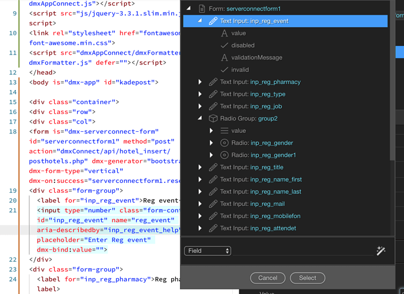Click code line number 21 in the gutter
The height and width of the screenshot is (294, 404).
(x=12, y=211)
